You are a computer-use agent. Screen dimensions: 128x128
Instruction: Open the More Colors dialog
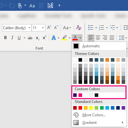pyautogui.click(x=99, y=115)
